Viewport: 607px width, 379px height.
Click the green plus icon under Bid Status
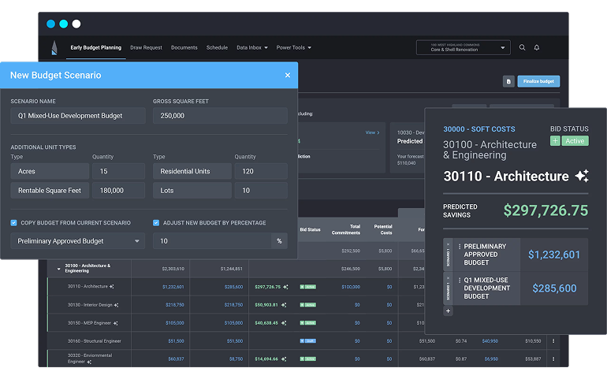pos(556,140)
